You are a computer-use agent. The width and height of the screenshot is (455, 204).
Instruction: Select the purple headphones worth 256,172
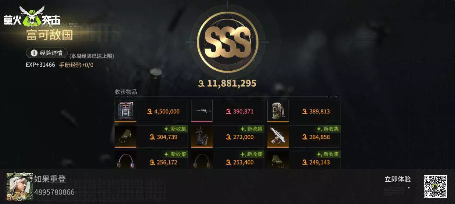(151, 160)
